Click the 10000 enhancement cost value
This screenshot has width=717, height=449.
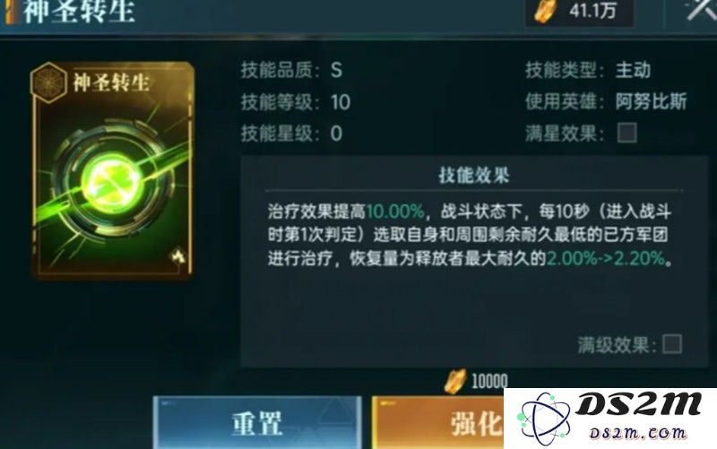tap(489, 381)
